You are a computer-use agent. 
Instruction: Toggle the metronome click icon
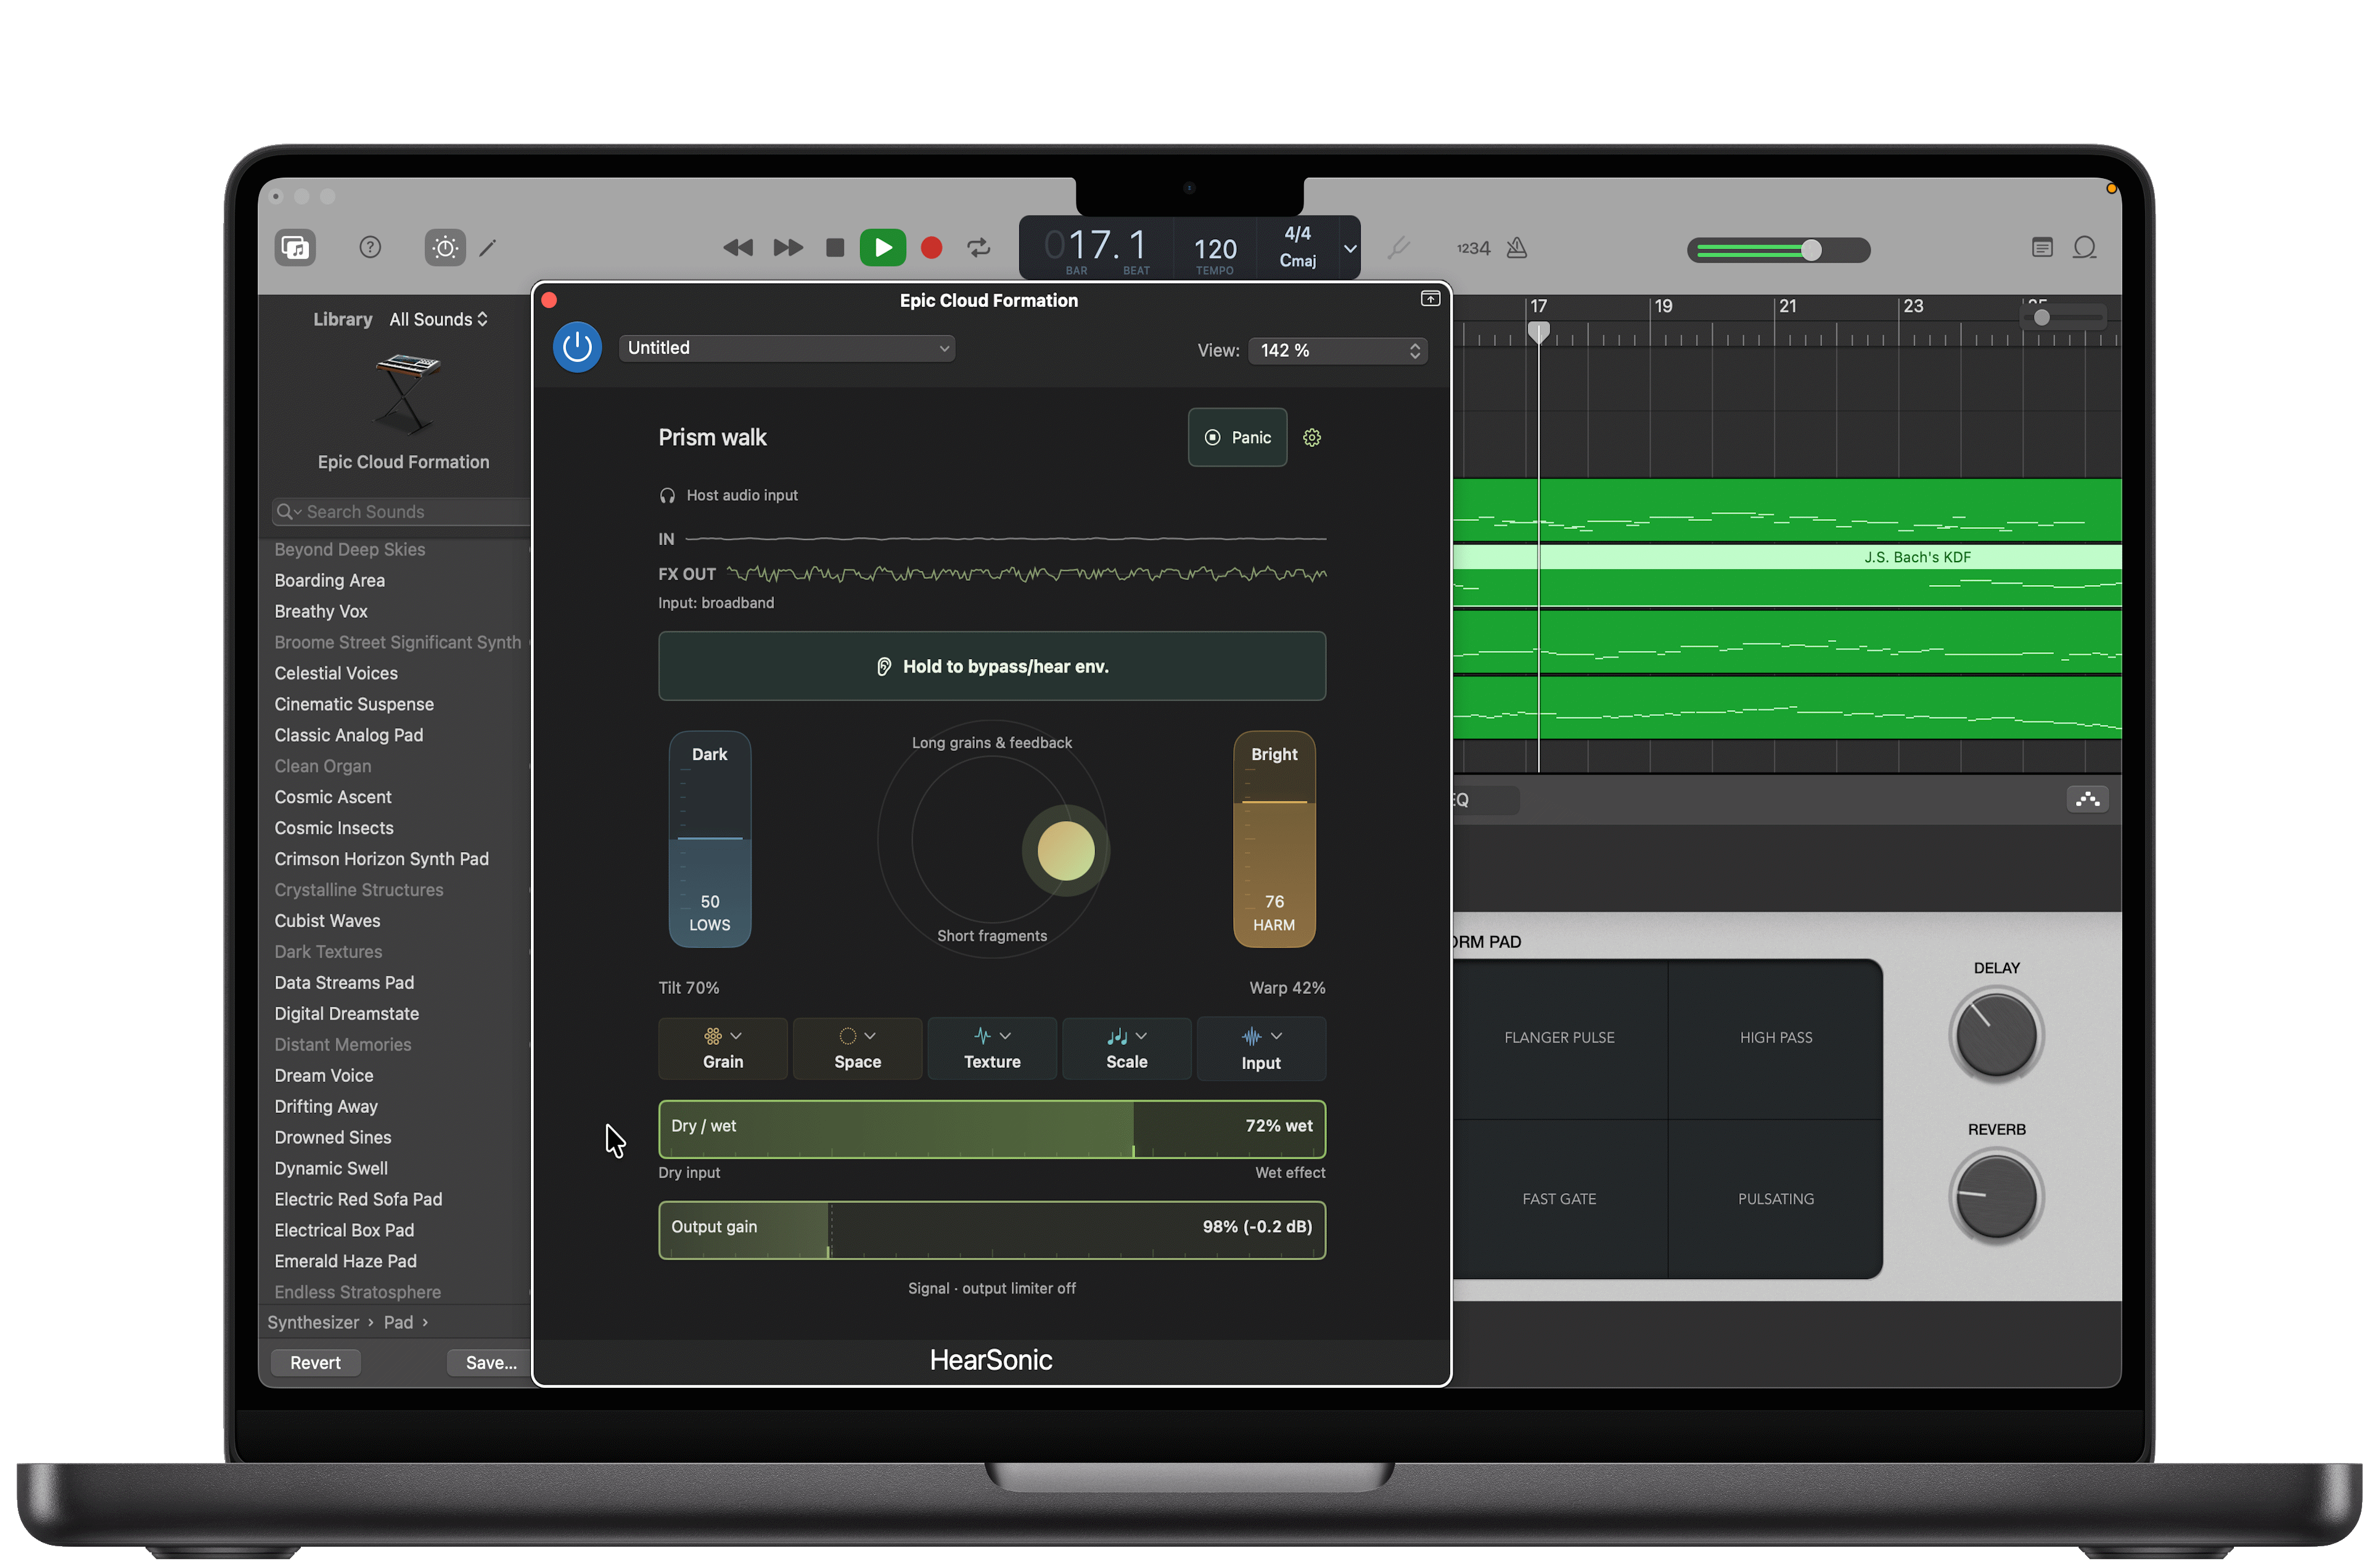point(1517,247)
